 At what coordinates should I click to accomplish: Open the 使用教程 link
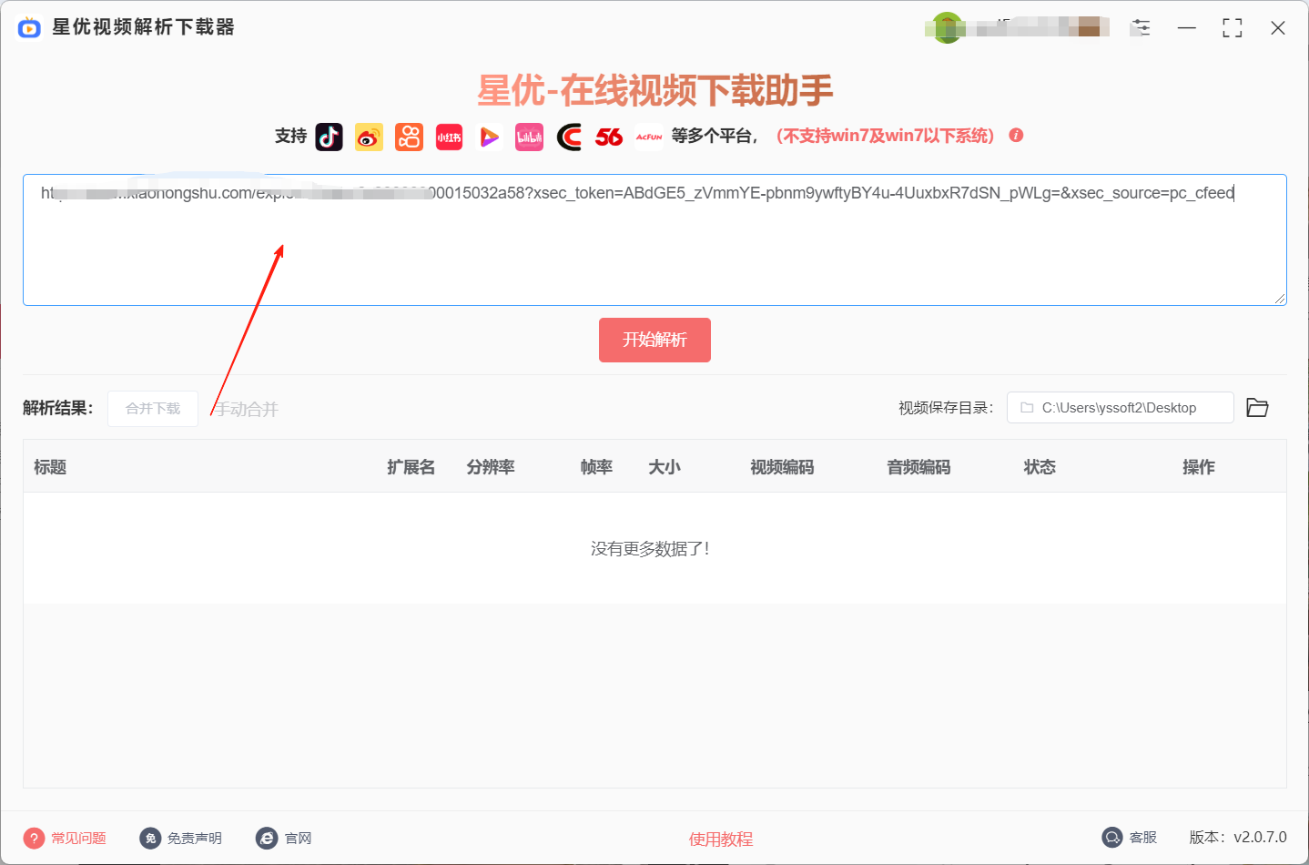721,839
